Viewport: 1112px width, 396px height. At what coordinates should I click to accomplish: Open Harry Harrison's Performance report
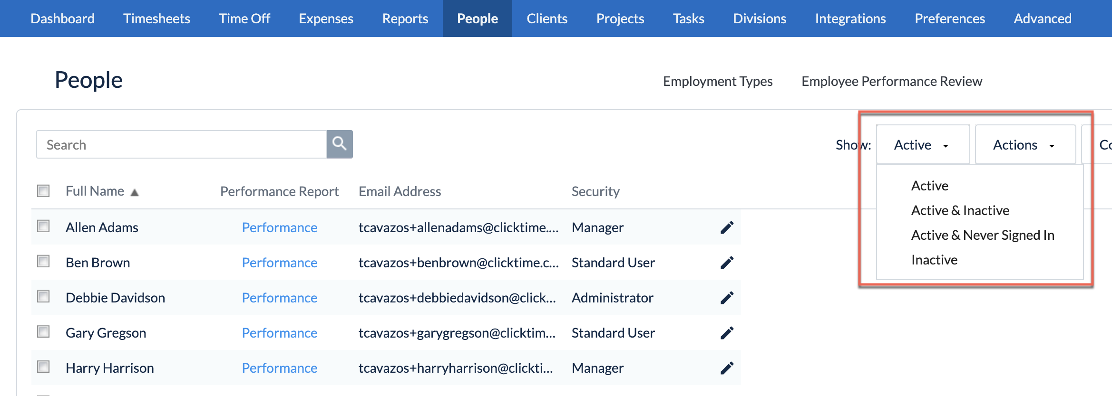[x=280, y=368]
